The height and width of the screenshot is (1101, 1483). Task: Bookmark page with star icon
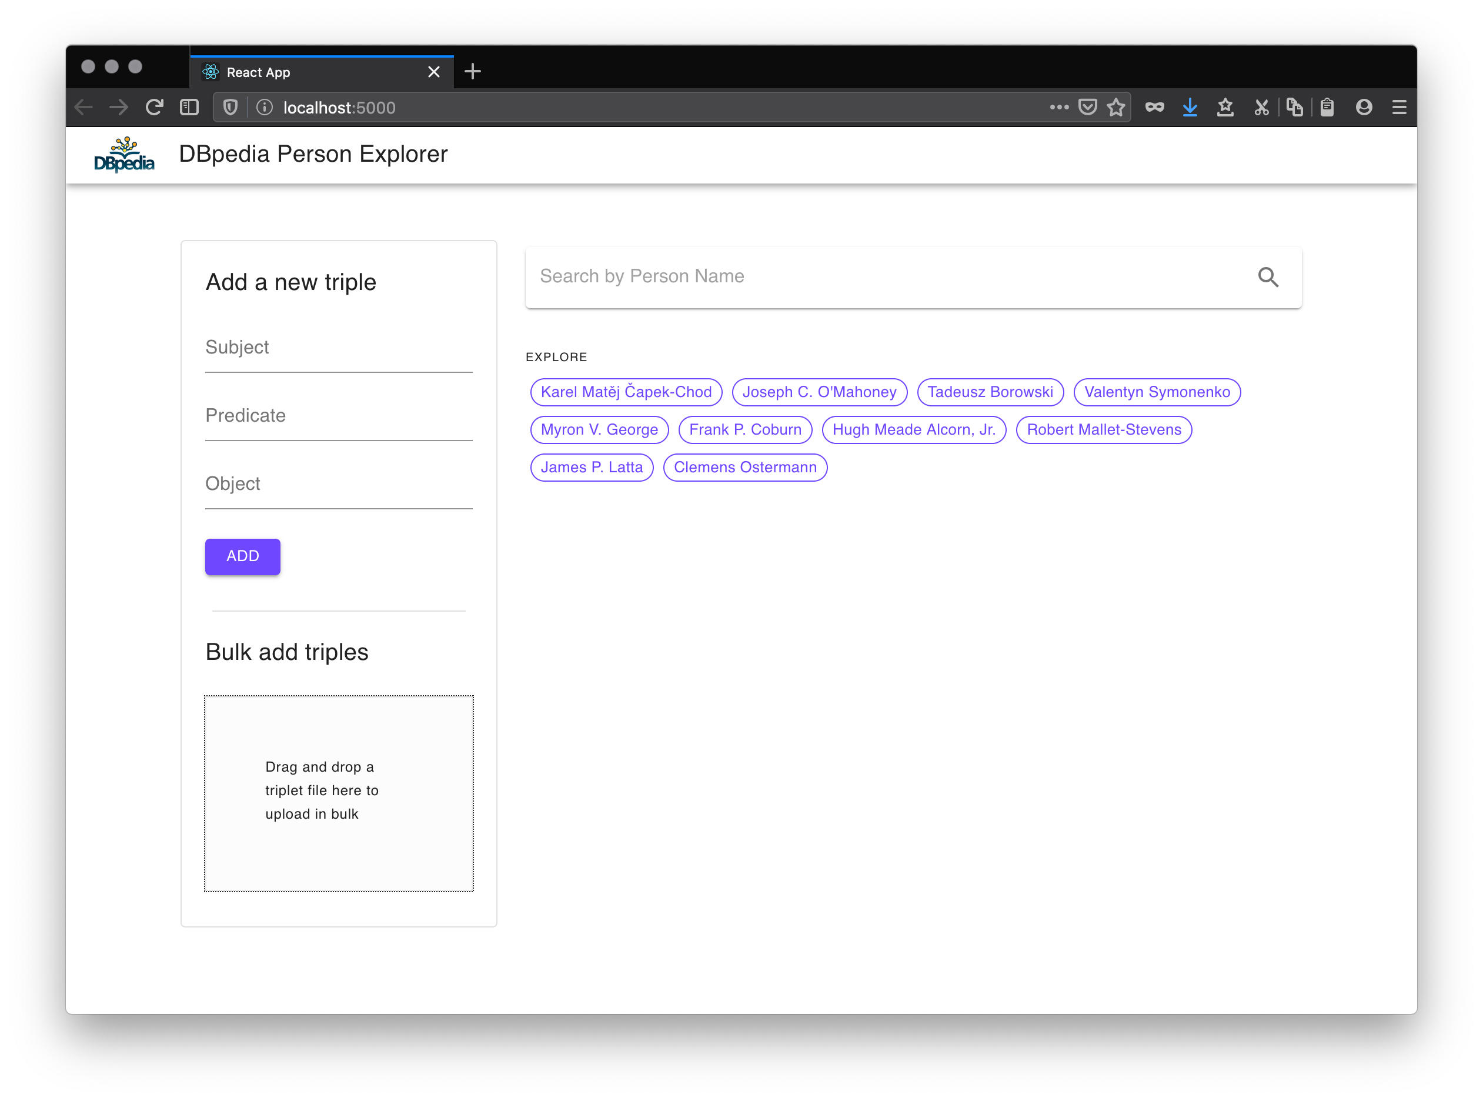pos(1116,107)
